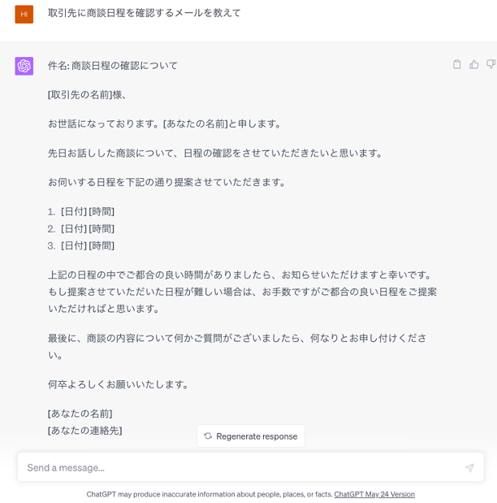Open the ChatGPT May 24 Version link
This screenshot has height=503, width=497.
click(x=374, y=494)
